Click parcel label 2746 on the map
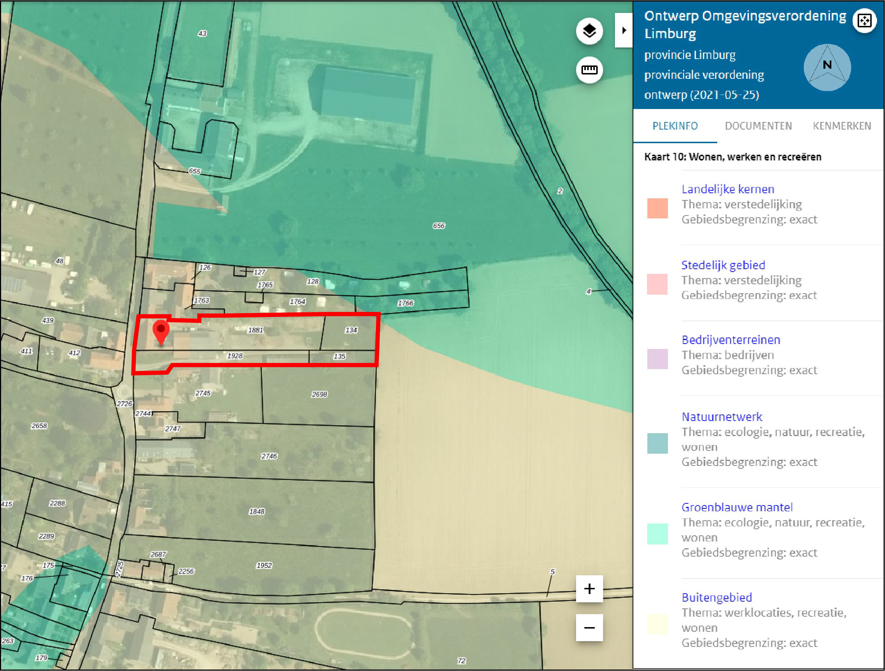885x671 pixels. (269, 456)
